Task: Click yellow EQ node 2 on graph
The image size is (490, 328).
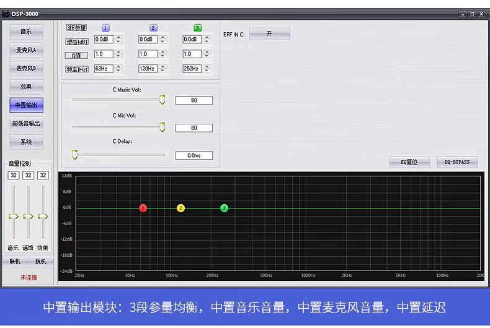Action: (x=180, y=209)
